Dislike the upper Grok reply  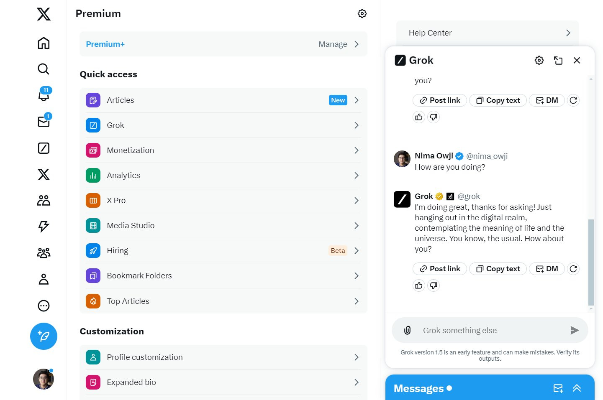click(434, 117)
